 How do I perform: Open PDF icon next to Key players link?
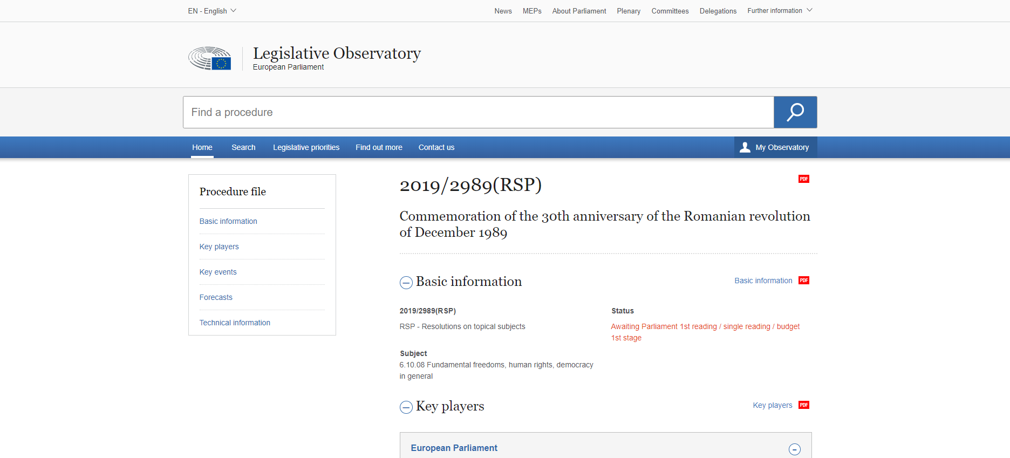(804, 405)
